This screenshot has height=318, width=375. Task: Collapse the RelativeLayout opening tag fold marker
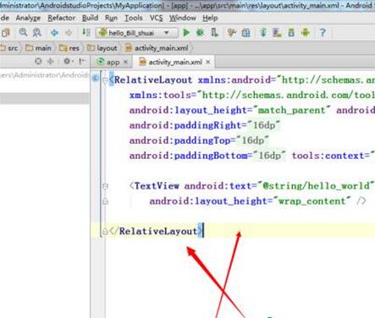tap(105, 80)
